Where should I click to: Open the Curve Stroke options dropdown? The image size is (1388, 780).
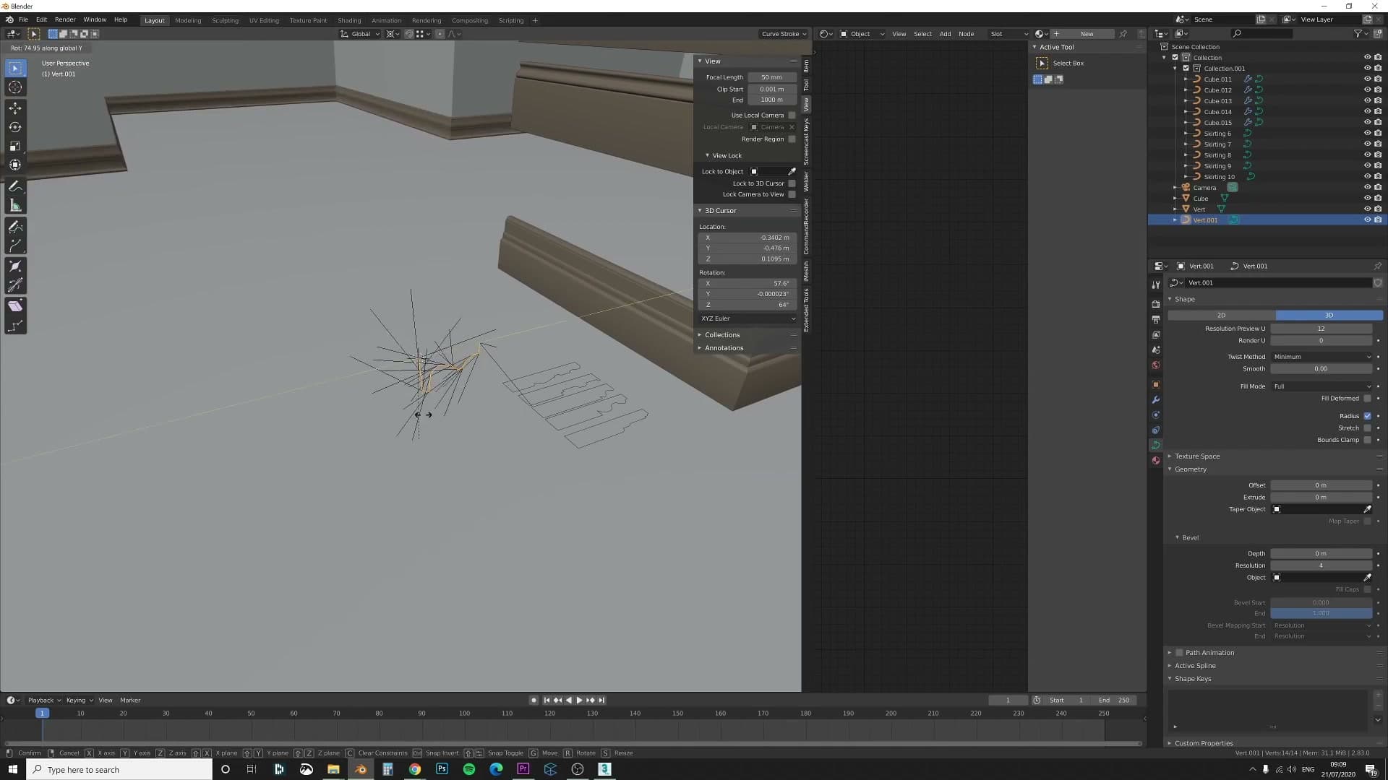784,34
